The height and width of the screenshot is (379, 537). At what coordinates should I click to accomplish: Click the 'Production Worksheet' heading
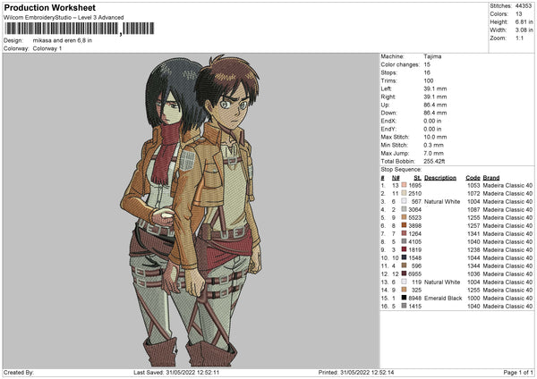50,7
